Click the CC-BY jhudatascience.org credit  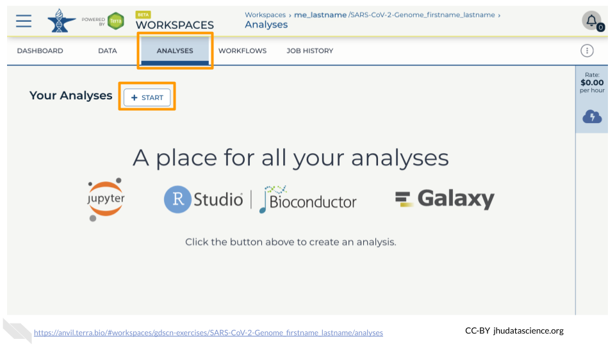point(514,331)
